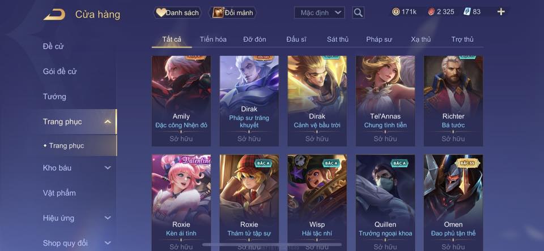544x251 pixels.
Task: Switch to the Pháp sư tab
Action: point(379,40)
